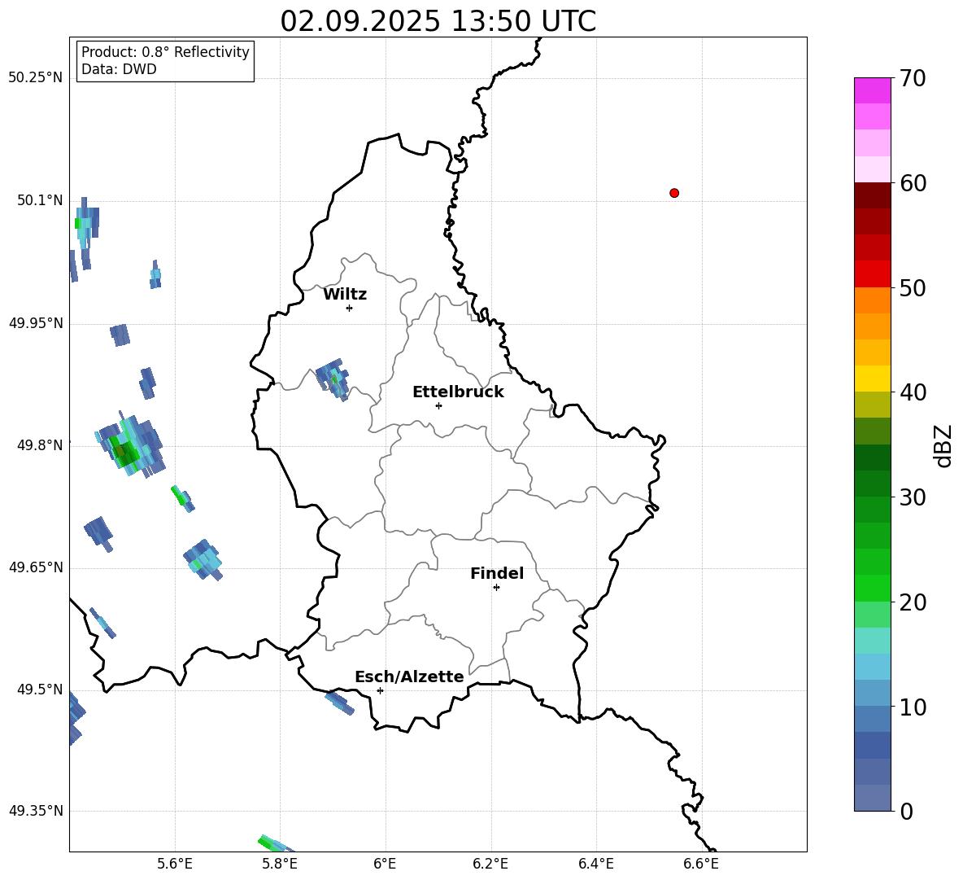
Task: Click the Wiltz station cross marker
Action: (x=349, y=308)
